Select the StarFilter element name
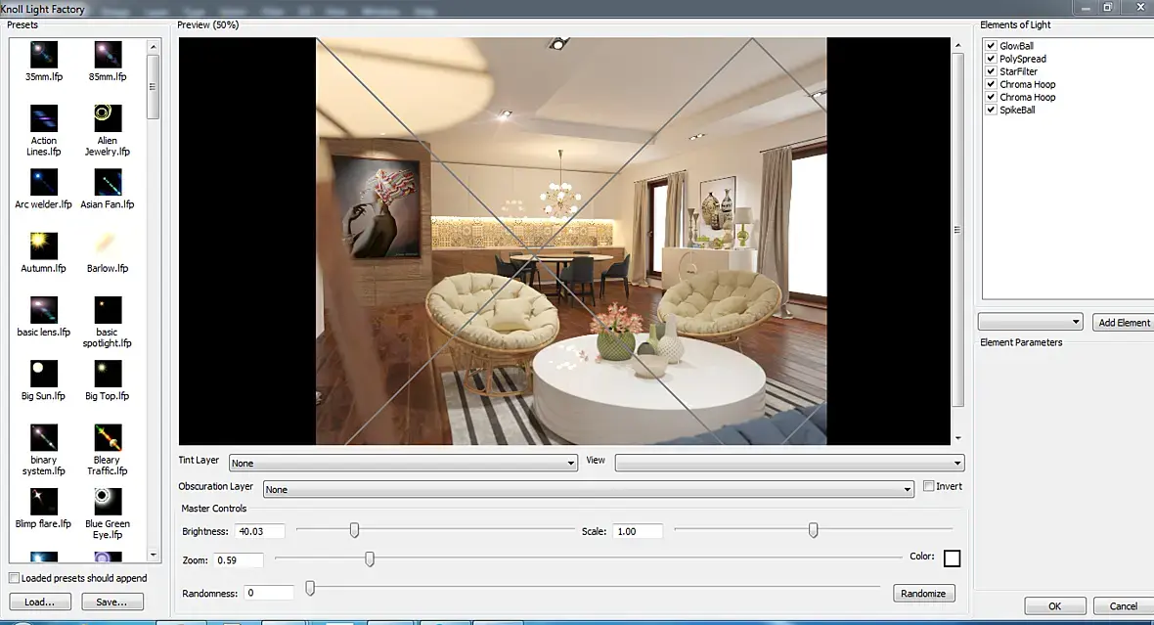Image resolution: width=1154 pixels, height=625 pixels. pyautogui.click(x=1019, y=71)
